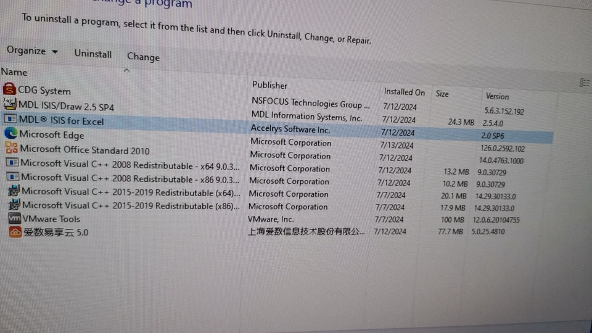Screen dimensions: 592x333
Task: Click the Microsoft Office Standard 2010 icon
Action: [11, 148]
